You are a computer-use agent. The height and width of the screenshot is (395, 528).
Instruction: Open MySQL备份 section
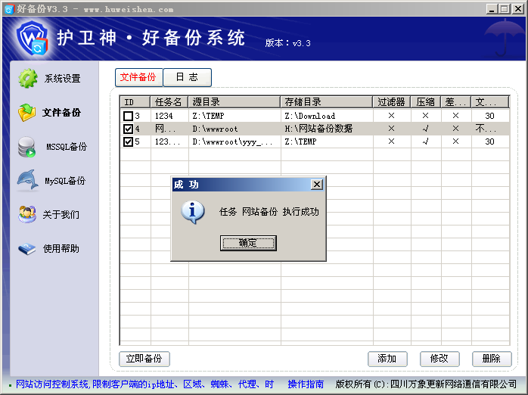coord(65,181)
